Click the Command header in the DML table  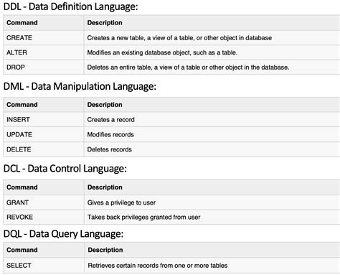[x=22, y=105]
